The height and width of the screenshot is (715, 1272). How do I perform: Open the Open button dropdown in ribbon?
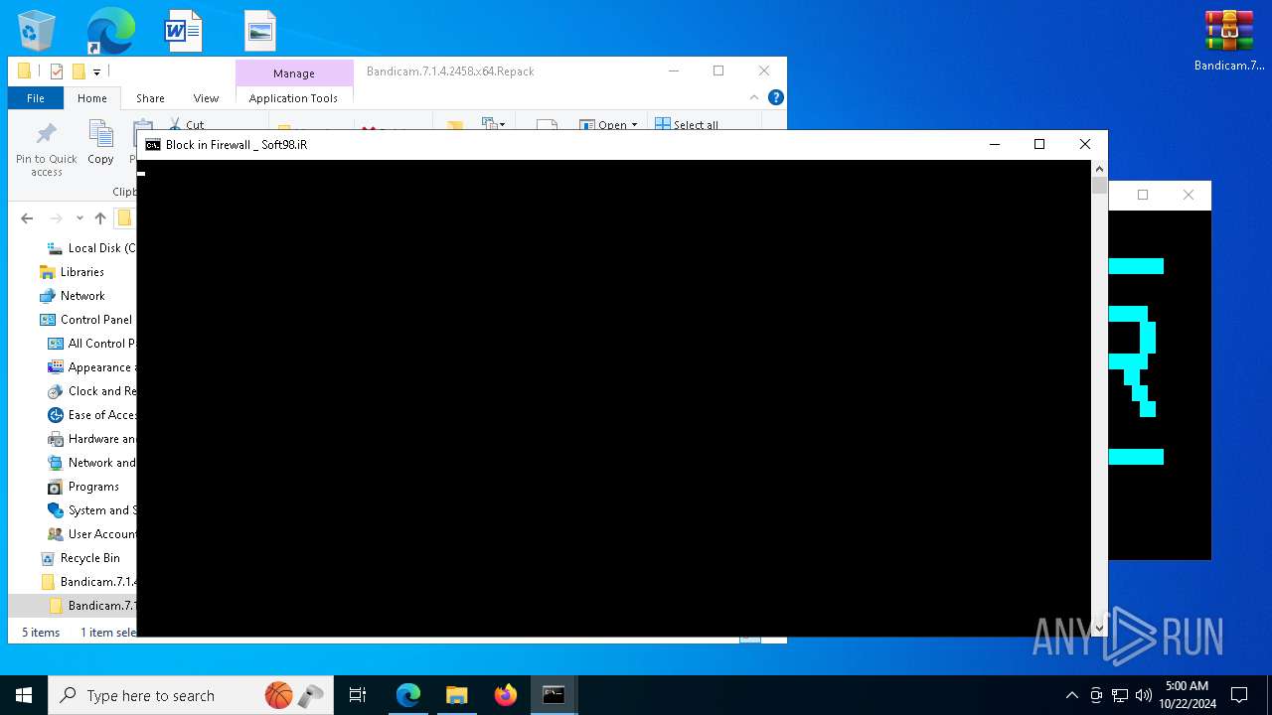click(x=634, y=125)
